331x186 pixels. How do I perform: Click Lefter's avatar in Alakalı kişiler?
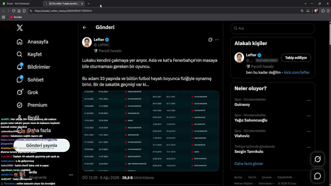(239, 57)
